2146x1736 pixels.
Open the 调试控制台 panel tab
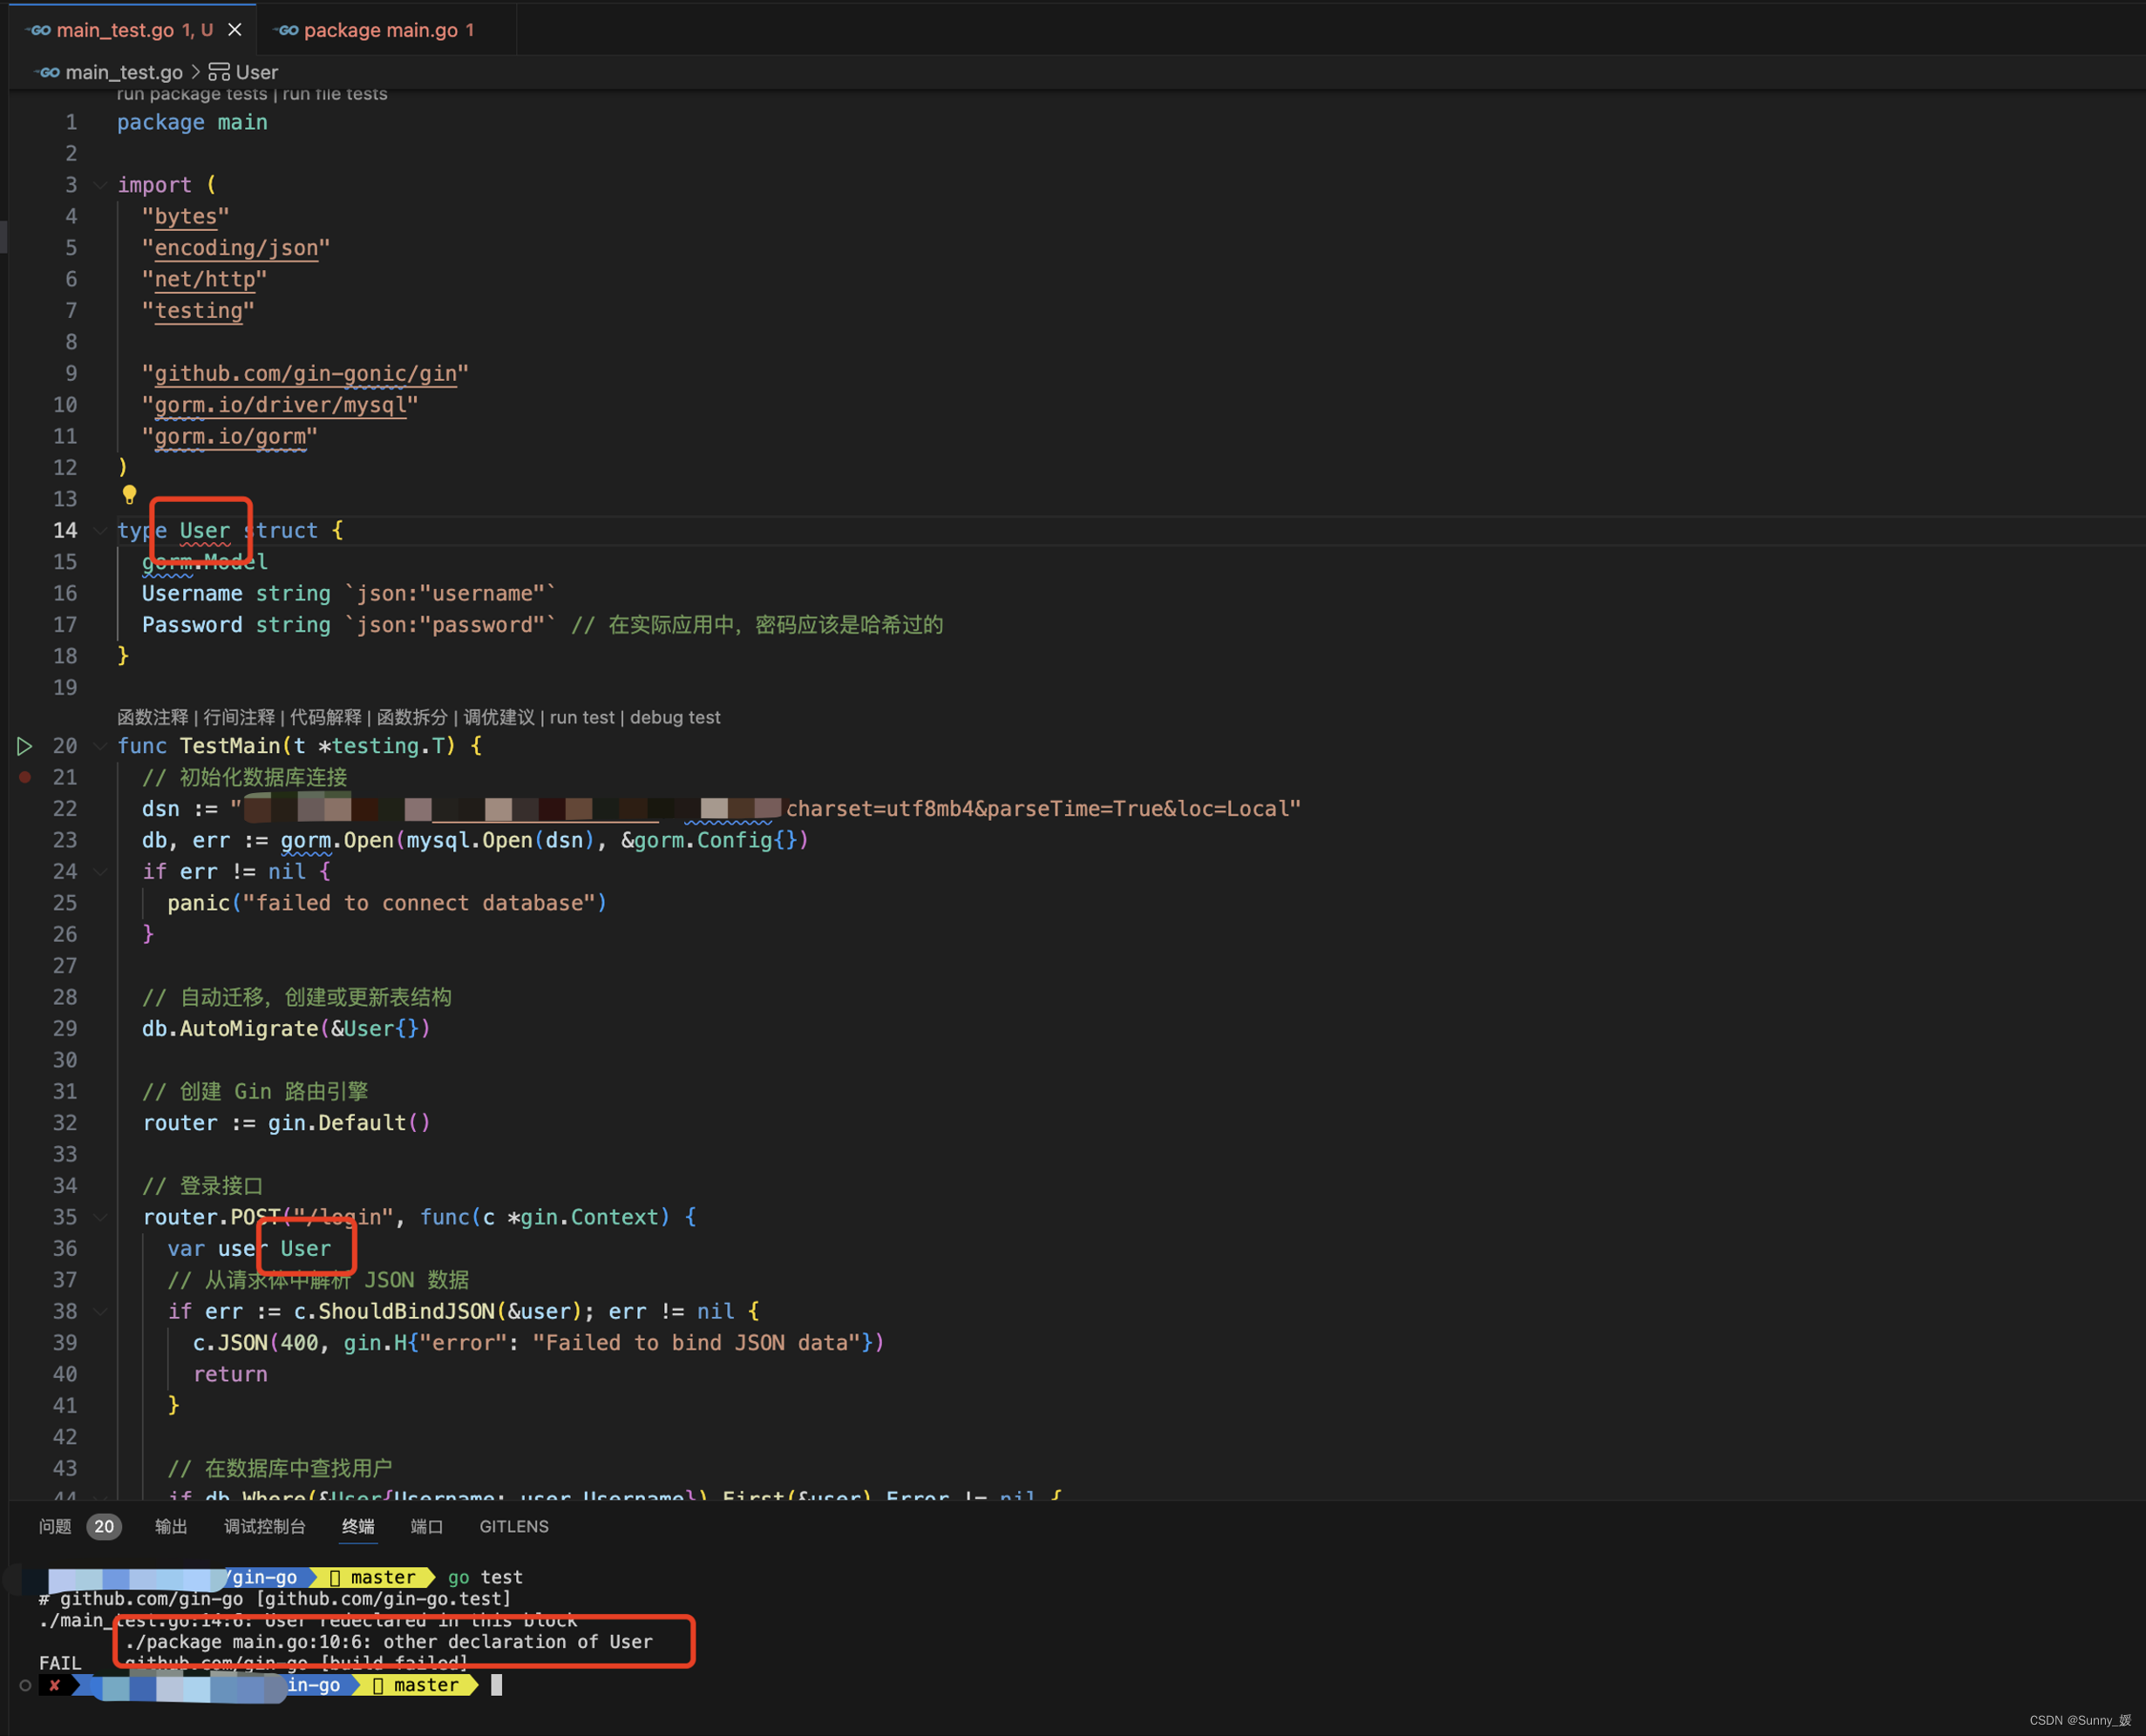coord(264,1526)
